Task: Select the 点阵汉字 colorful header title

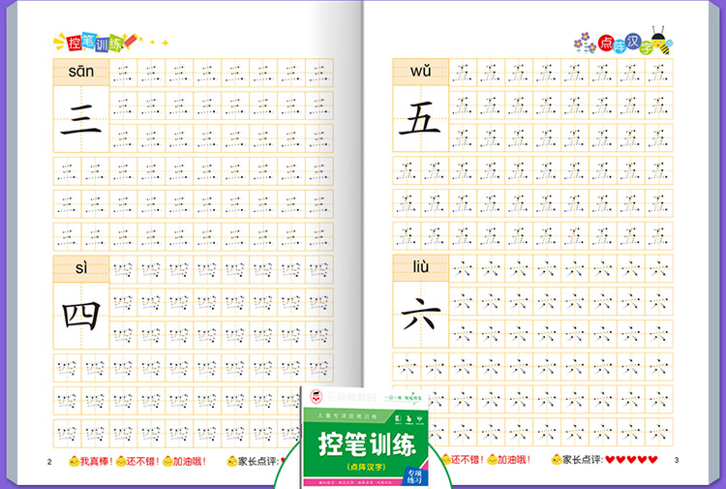Action: coord(625,44)
